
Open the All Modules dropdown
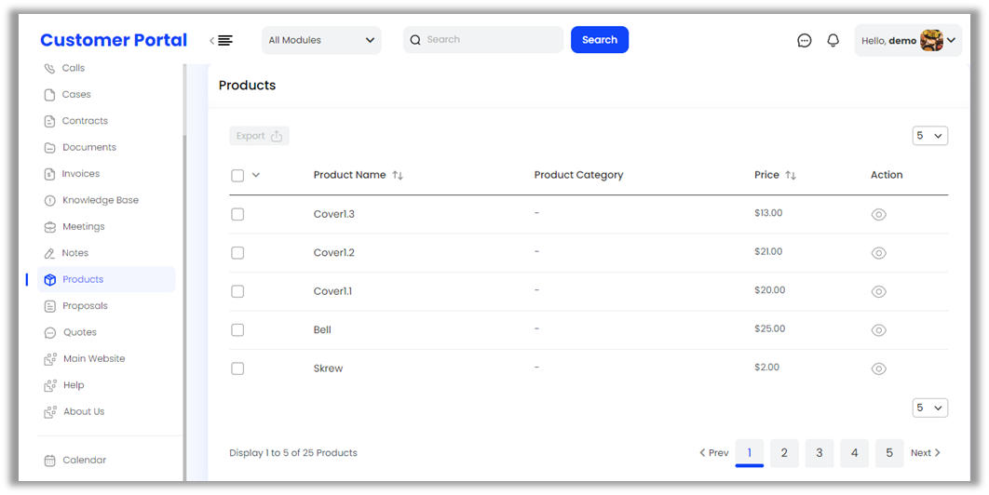321,41
